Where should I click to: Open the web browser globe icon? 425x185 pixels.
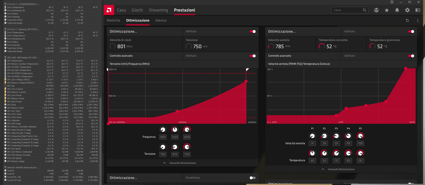pos(376,10)
